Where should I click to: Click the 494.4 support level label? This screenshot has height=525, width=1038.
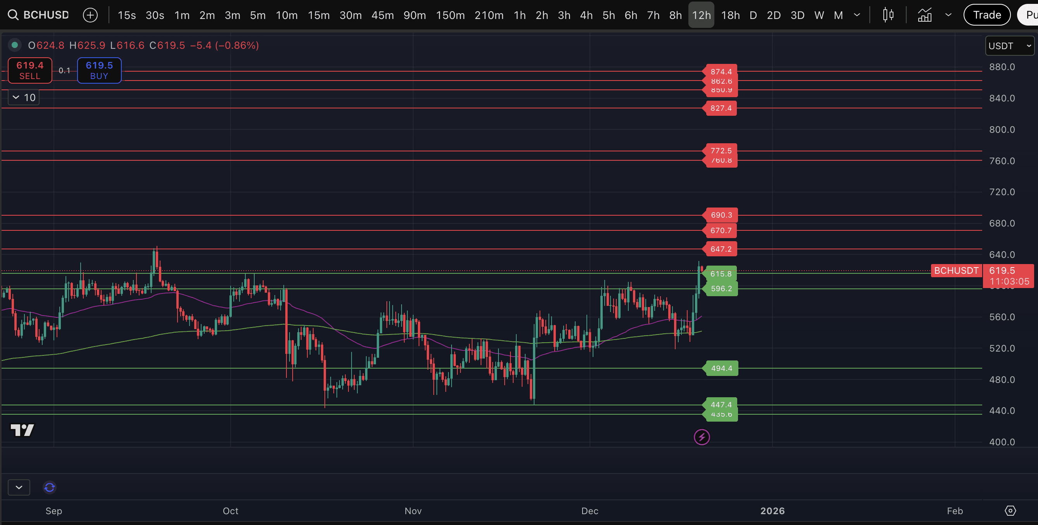coord(721,368)
